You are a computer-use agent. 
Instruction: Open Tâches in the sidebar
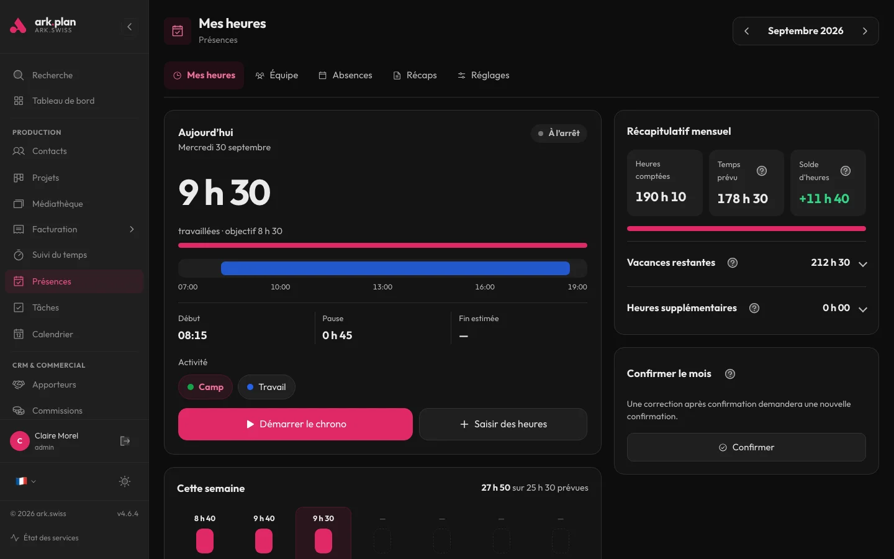74,307
